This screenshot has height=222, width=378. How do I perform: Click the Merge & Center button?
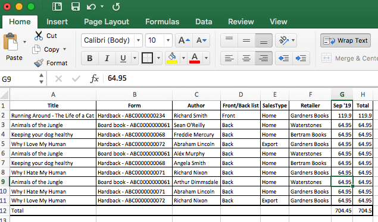[x=349, y=58]
